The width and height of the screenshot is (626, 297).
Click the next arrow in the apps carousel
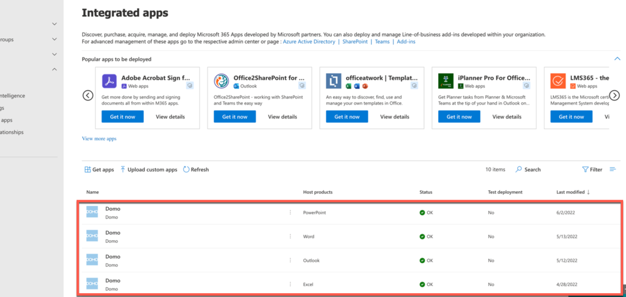pos(615,95)
